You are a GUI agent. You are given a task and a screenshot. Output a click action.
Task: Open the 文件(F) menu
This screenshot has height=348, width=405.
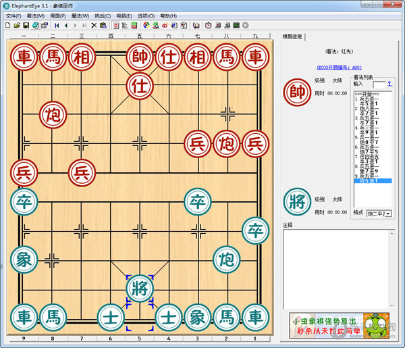coord(13,16)
